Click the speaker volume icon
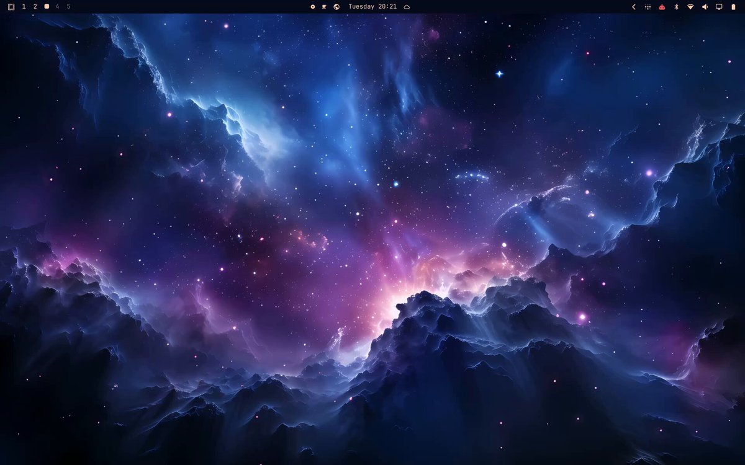Image resolution: width=745 pixels, height=465 pixels. coord(705,7)
